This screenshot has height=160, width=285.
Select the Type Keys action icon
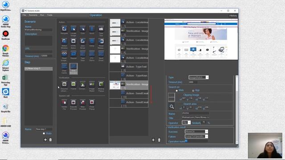[83, 54]
